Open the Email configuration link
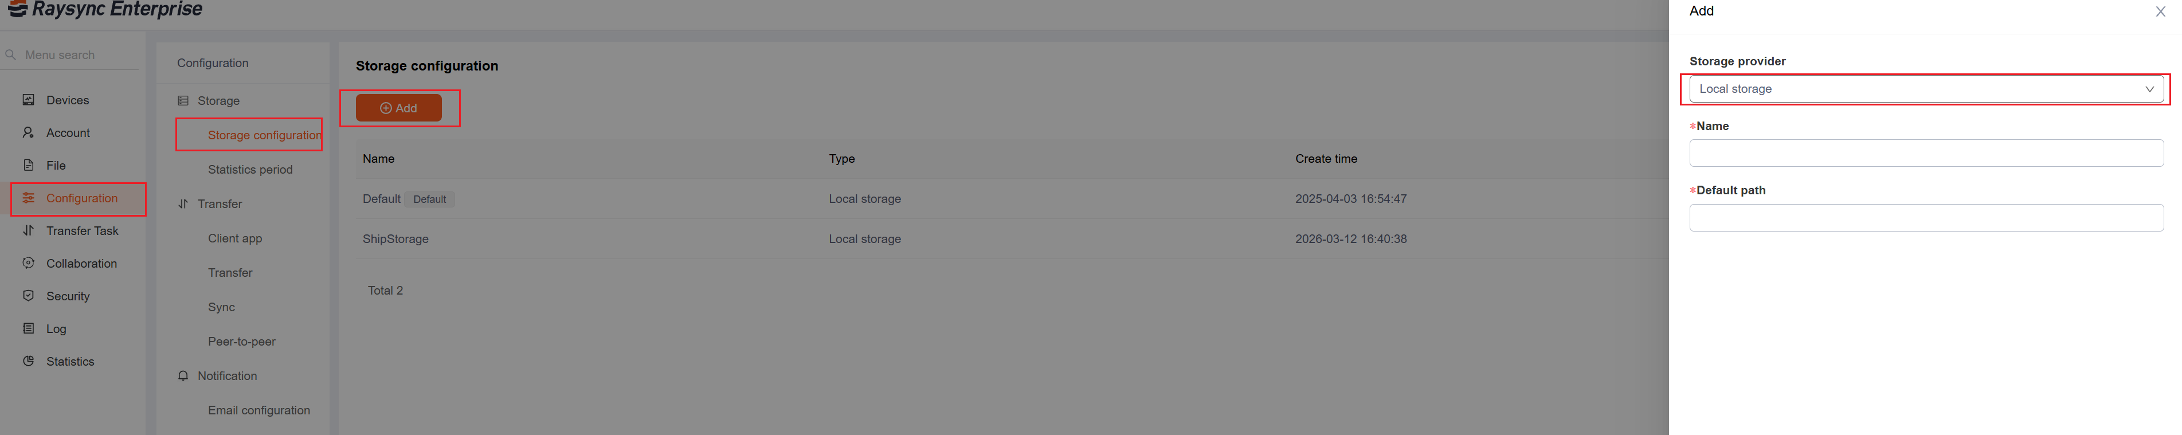This screenshot has height=435, width=2182. pos(258,410)
